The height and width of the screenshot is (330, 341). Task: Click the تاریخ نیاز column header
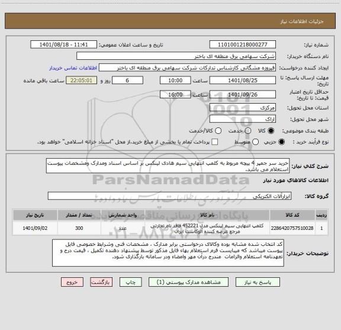[35, 215]
